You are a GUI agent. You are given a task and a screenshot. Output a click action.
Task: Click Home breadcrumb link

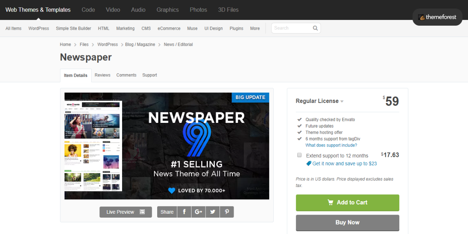66,44
